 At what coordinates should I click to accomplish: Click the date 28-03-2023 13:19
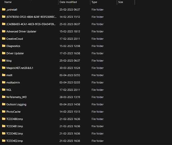coord(70,97)
